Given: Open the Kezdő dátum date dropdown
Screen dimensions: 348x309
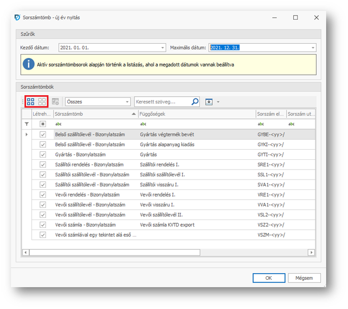Looking at the screenshot, I should 163,48.
